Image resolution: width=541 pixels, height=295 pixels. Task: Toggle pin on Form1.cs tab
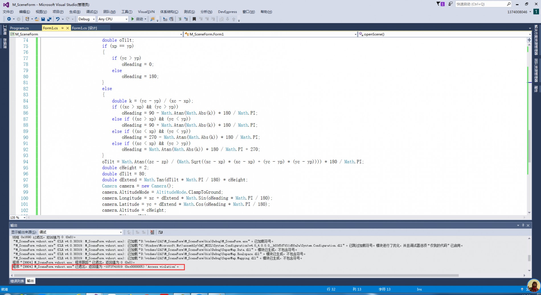pos(62,28)
